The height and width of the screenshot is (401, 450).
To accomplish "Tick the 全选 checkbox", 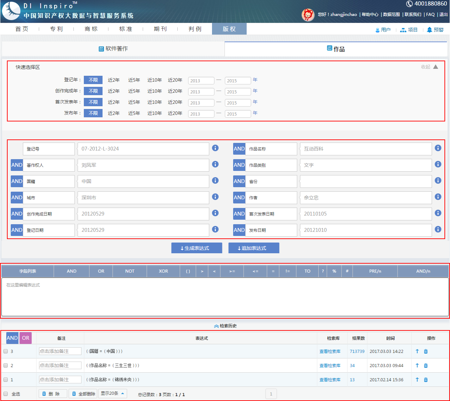I will pos(6,394).
